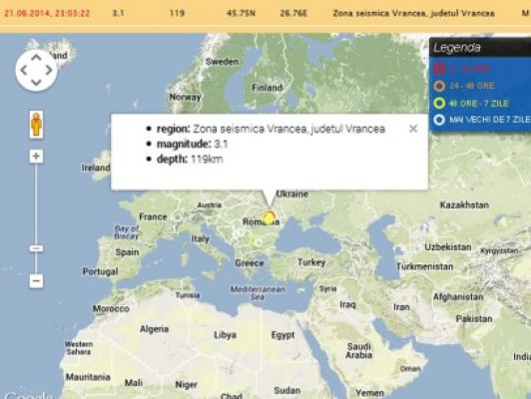
Task: Click the green 48 ORE - 7 ZILE legend circle
Action: point(439,103)
